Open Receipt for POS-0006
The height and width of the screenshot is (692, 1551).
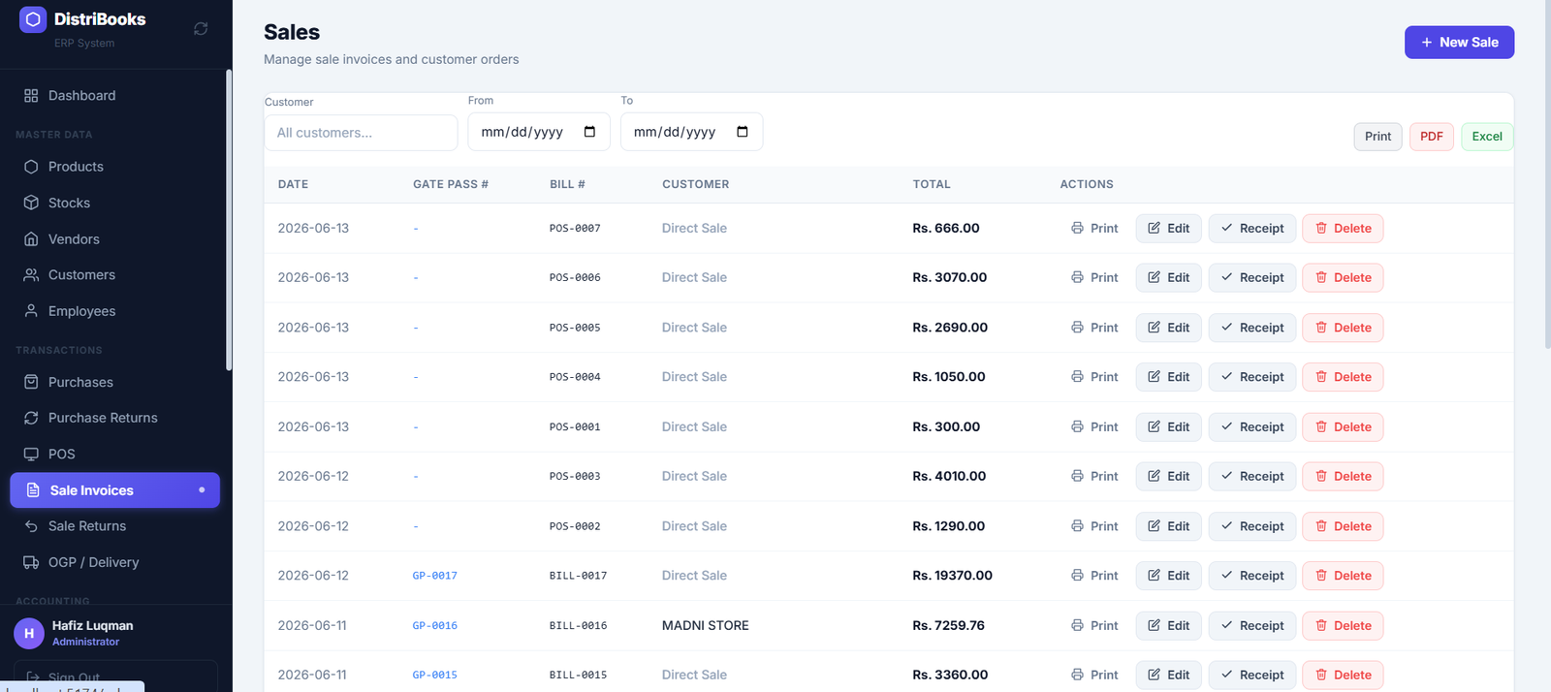pyautogui.click(x=1251, y=278)
